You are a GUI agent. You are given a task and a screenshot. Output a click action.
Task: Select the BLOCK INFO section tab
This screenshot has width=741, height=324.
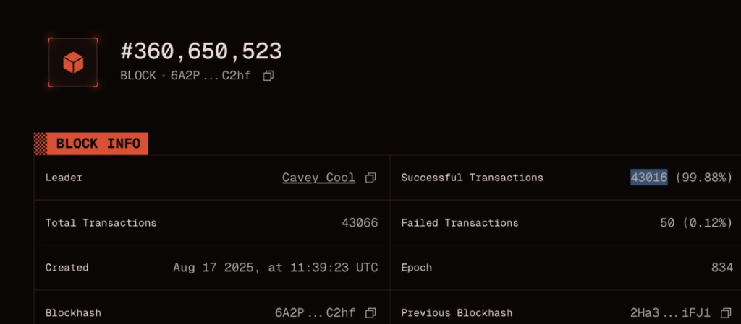pos(98,144)
